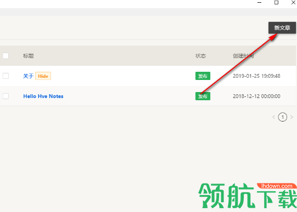Check the box for the 关于 row
The image size is (297, 212).
tap(5, 76)
